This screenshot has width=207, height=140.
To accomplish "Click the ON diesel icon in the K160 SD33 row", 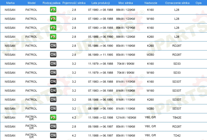I will (53, 64).
